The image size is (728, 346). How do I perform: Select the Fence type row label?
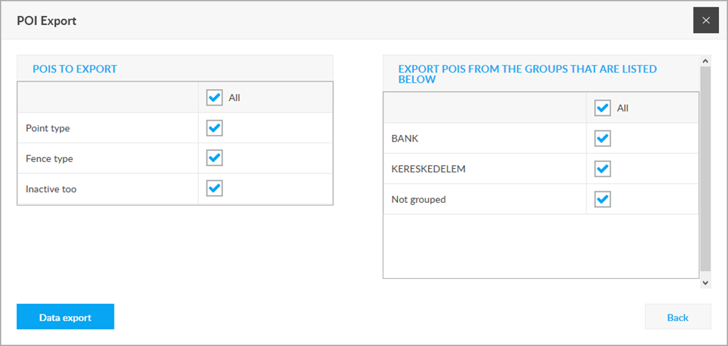click(x=49, y=159)
